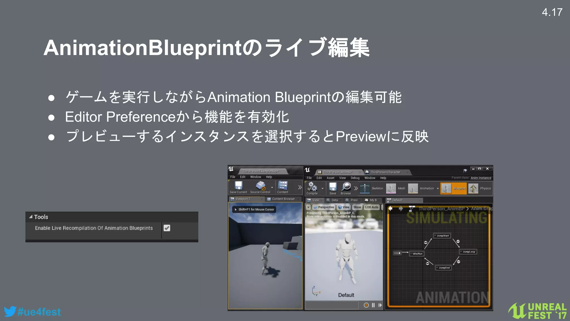This screenshot has height=321, width=570.
Task: Click the graph forward navigation arrow
Action: point(401,208)
